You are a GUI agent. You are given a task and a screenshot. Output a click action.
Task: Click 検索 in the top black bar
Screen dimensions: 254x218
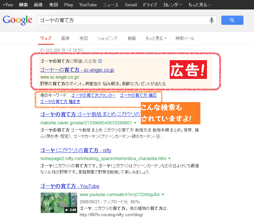click(x=23, y=5)
